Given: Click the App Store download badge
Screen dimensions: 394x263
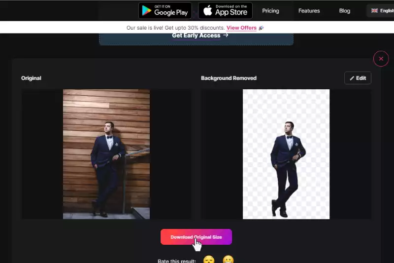Looking at the screenshot, I should pyautogui.click(x=226, y=10).
